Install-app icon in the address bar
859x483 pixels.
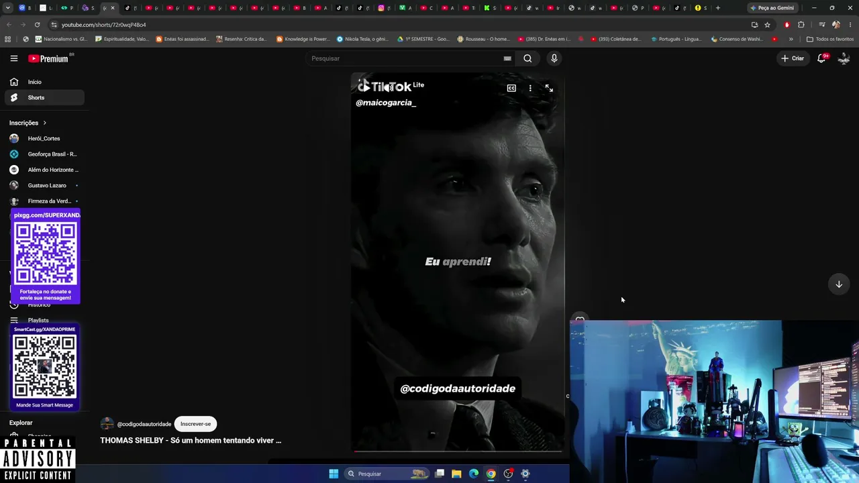coord(755,25)
